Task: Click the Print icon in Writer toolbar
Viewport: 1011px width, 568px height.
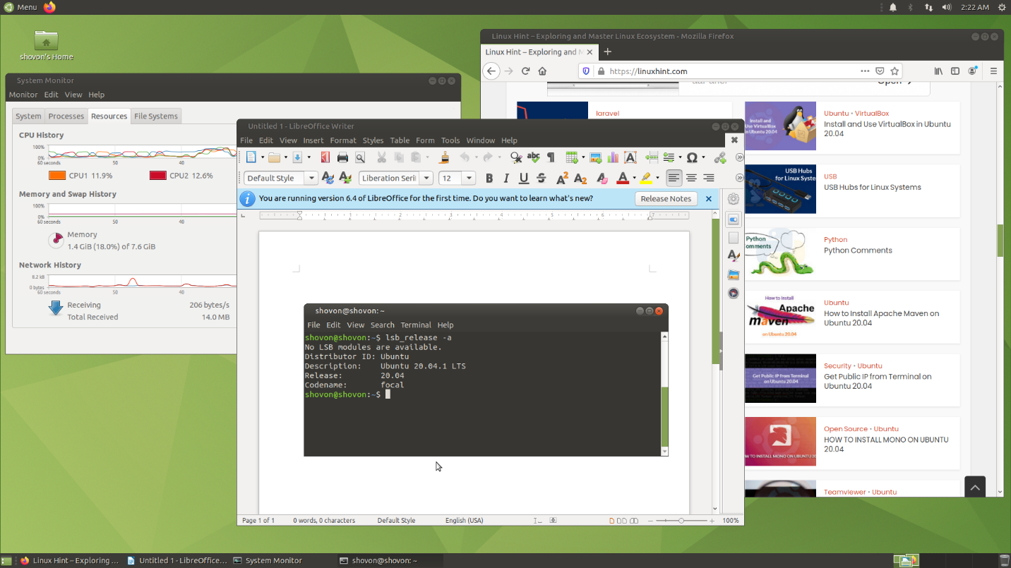Action: point(342,157)
